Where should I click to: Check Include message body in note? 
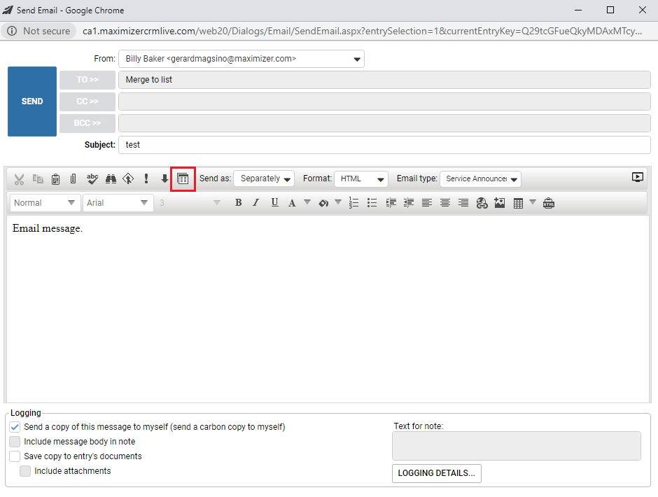click(15, 442)
